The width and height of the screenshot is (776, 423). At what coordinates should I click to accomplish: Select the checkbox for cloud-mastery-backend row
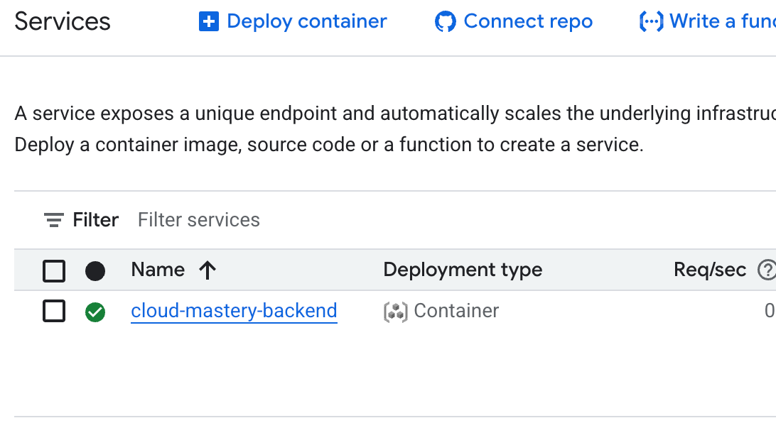(x=54, y=311)
